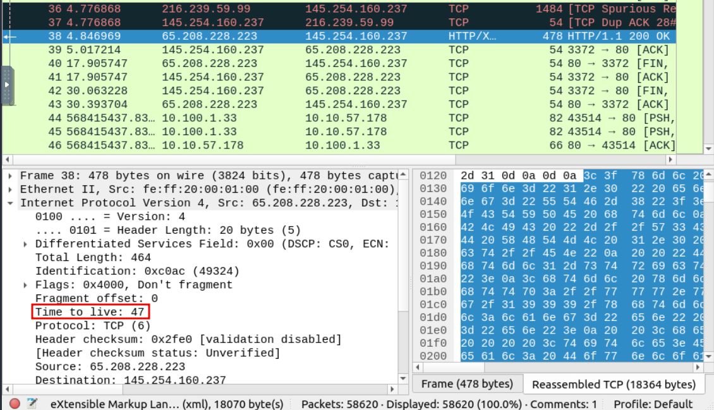Switch to the Frame (478 bytes) tab
Image resolution: width=714 pixels, height=410 pixels.
coord(467,383)
